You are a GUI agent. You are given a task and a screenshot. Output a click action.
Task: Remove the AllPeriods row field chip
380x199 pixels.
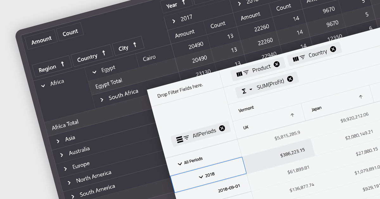pos(222,128)
